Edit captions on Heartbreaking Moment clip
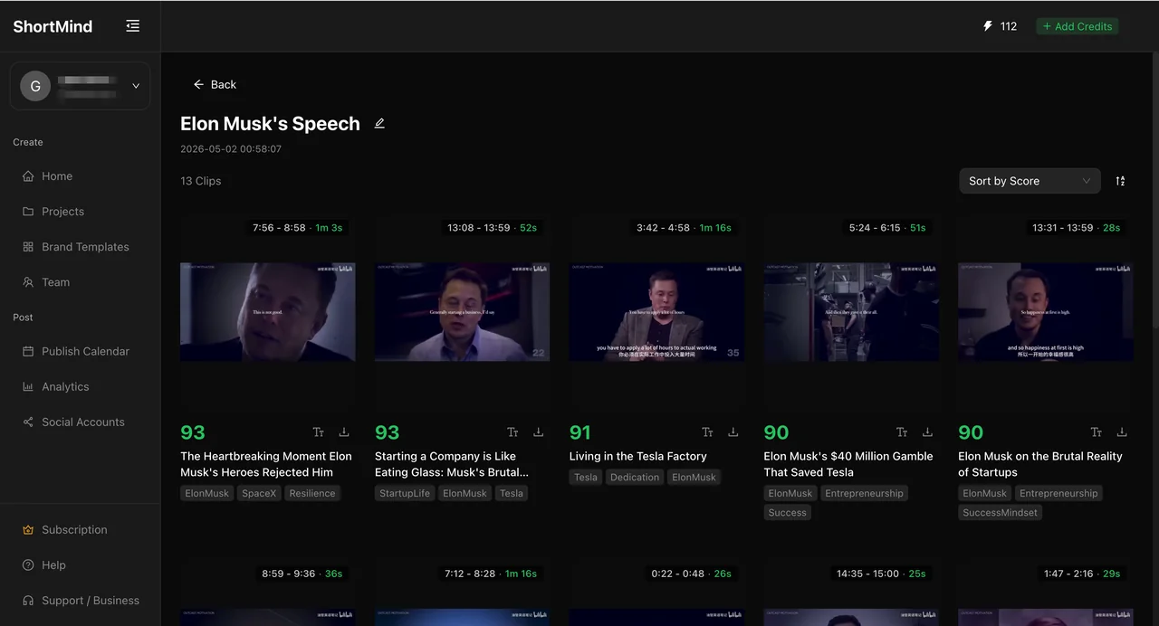 tap(318, 432)
